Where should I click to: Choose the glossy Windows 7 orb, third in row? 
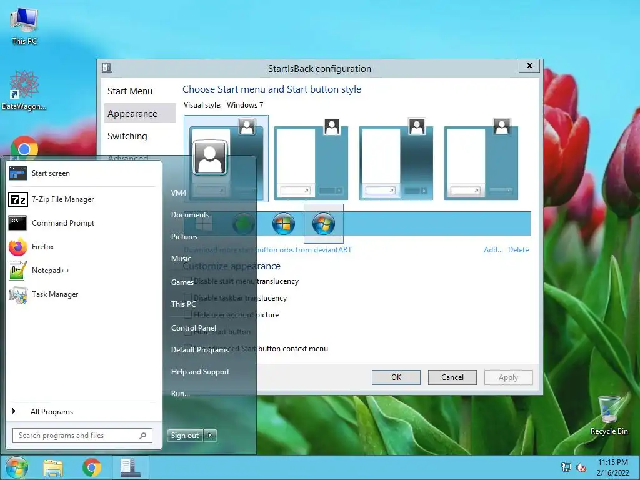tap(284, 224)
